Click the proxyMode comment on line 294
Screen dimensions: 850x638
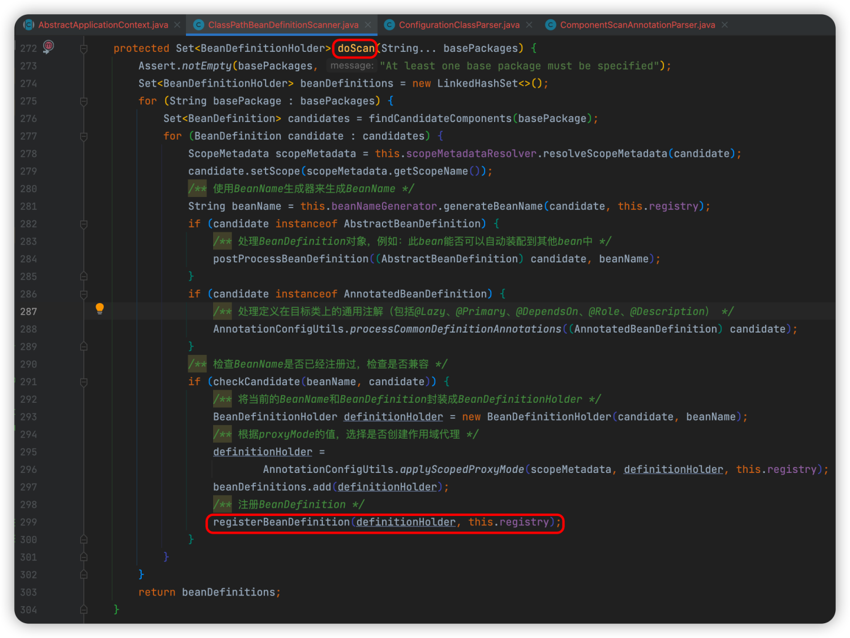click(346, 435)
